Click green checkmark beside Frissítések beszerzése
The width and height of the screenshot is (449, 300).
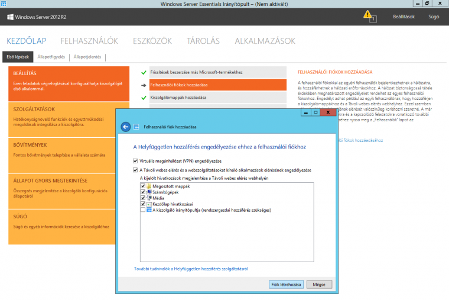(x=144, y=73)
